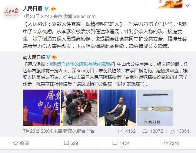Open the post options chevron menu

187,6
